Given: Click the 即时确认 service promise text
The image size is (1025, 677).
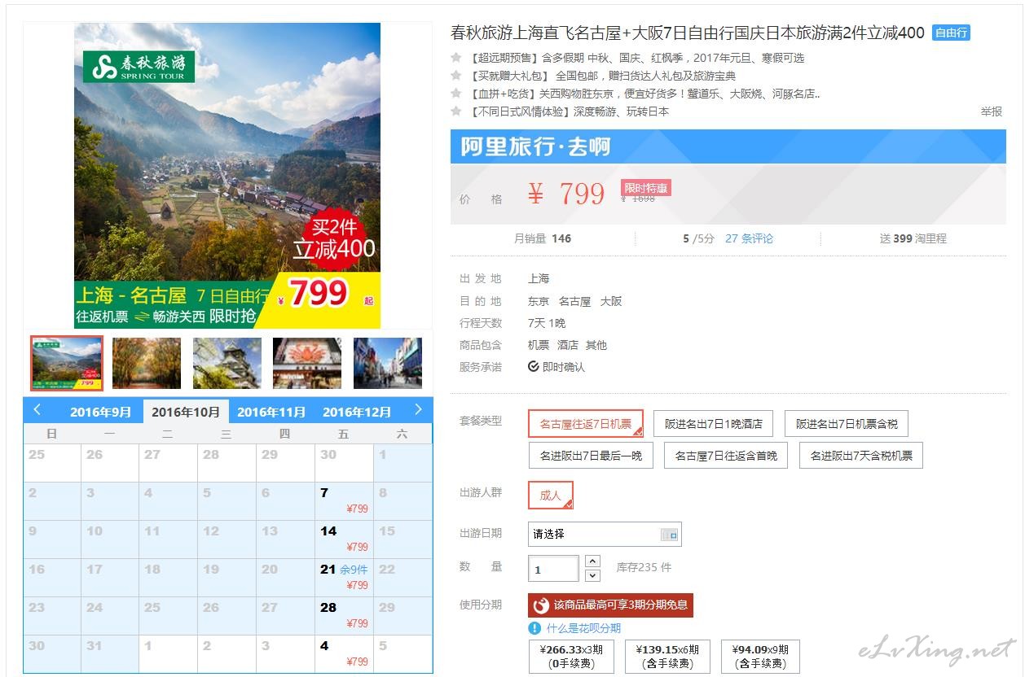Looking at the screenshot, I should [x=563, y=367].
